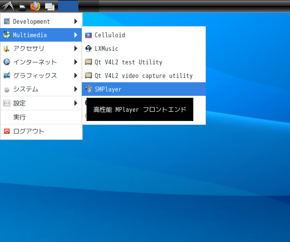The height and width of the screenshot is (242, 290).
Task: Launch Qt V4L2 test Utility
Action: pyautogui.click(x=144, y=62)
